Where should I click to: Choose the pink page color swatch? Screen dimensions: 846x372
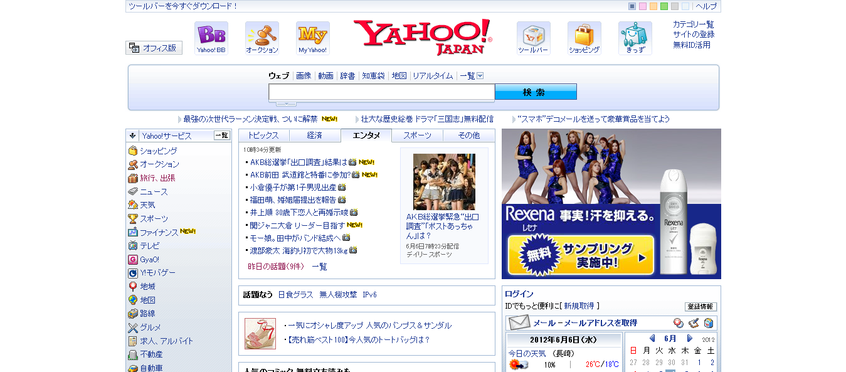point(643,6)
